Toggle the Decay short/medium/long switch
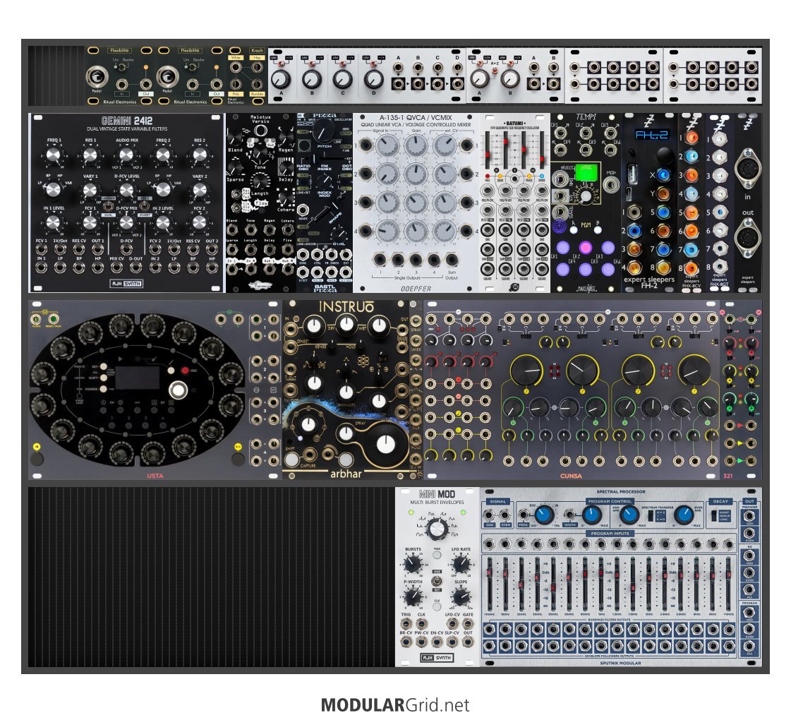 pyautogui.click(x=714, y=516)
